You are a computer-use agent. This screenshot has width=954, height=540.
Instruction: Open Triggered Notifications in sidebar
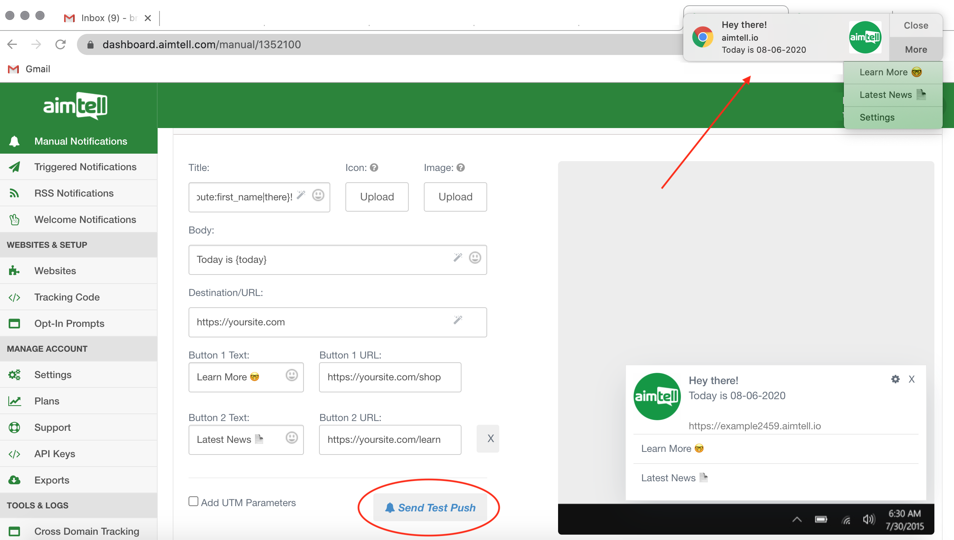point(85,167)
